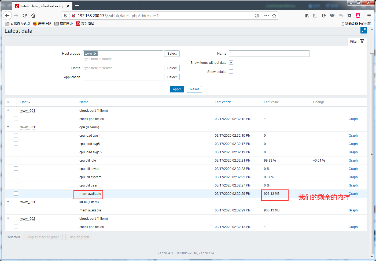The width and height of the screenshot is (376, 261).
Task: Click the Name filter input field
Action: coord(269,54)
